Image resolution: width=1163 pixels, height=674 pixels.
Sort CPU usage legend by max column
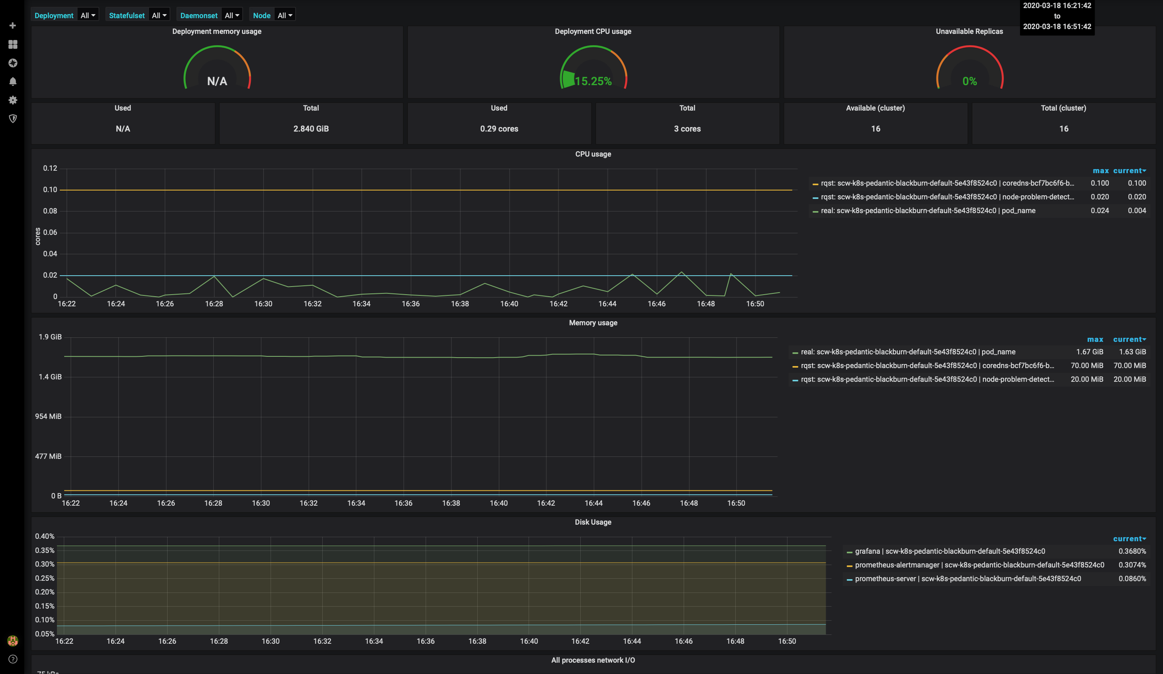[x=1100, y=171]
